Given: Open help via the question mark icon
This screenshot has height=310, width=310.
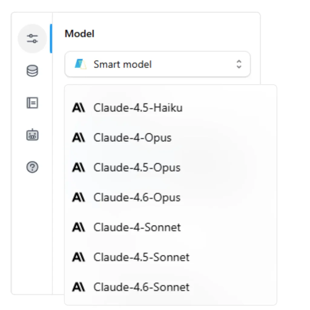Looking at the screenshot, I should pos(32,167).
